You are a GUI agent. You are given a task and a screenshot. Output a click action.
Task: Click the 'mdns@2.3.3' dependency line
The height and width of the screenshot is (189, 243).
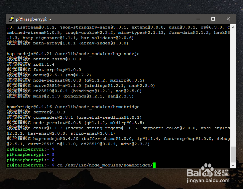(83, 96)
